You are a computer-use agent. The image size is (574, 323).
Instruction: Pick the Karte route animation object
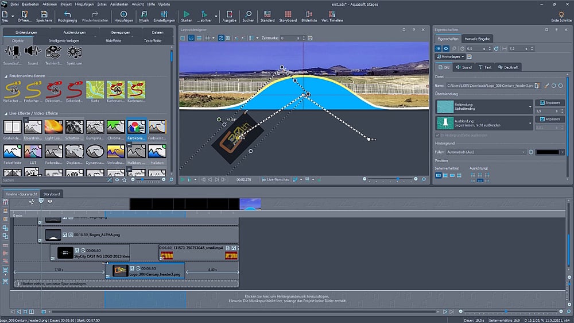[95, 90]
